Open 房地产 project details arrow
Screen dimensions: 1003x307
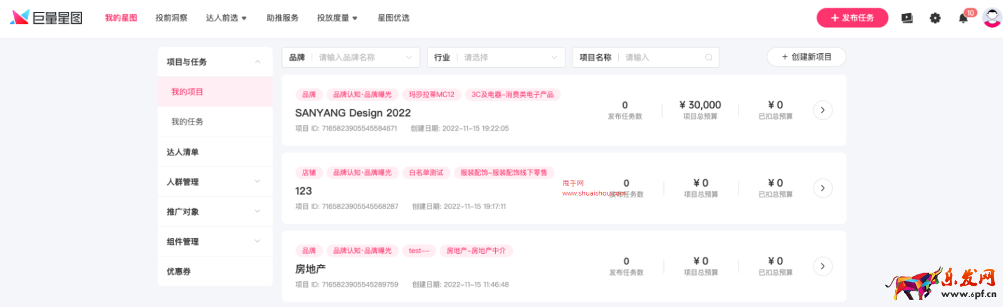(x=822, y=266)
